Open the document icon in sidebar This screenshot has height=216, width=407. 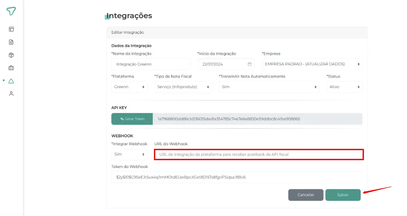tap(11, 42)
